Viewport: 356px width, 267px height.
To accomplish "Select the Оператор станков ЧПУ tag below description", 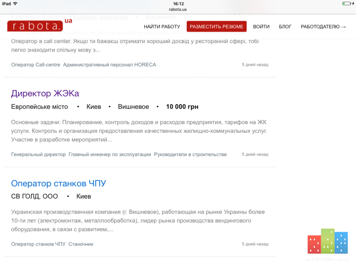I will (x=38, y=244).
